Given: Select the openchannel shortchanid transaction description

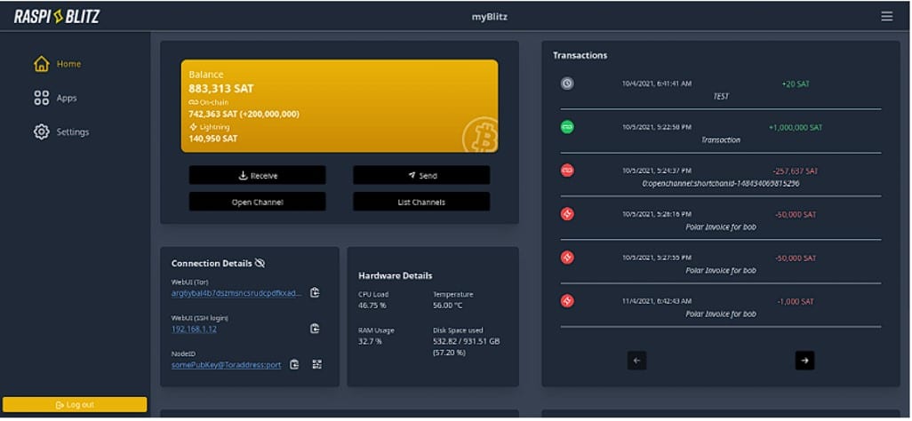Looking at the screenshot, I should (x=721, y=183).
